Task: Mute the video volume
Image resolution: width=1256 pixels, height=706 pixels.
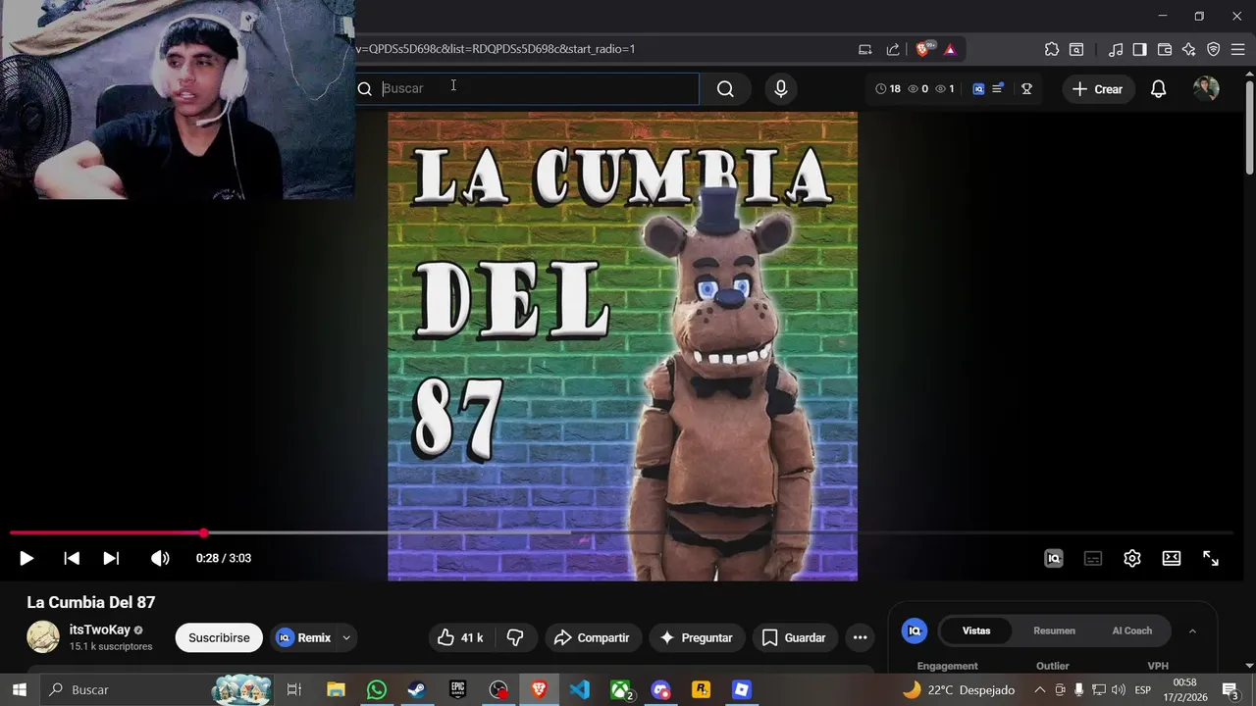Action: [x=160, y=558]
